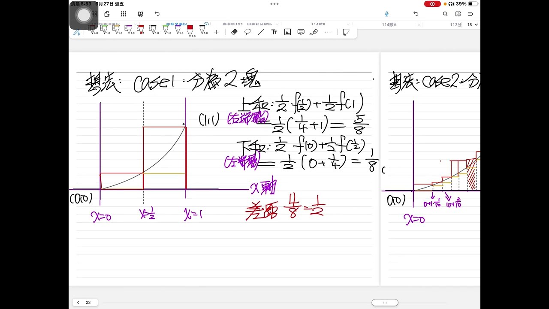Open the search magnifier
549x309 pixels.
point(445,14)
